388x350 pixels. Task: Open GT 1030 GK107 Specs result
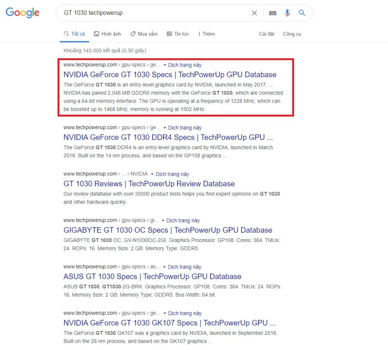169,323
